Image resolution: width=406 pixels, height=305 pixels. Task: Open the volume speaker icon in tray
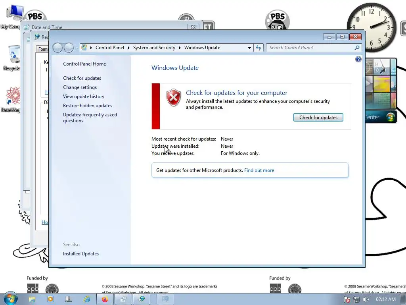[366, 299]
